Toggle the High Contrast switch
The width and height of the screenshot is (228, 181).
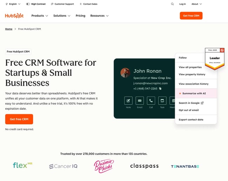click(x=28, y=4)
